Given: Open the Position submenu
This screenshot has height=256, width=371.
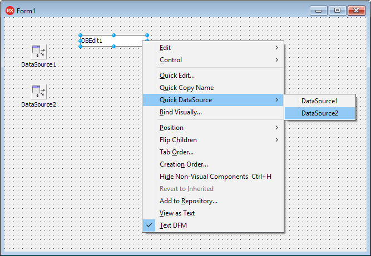Looking at the screenshot, I should click(213, 128).
